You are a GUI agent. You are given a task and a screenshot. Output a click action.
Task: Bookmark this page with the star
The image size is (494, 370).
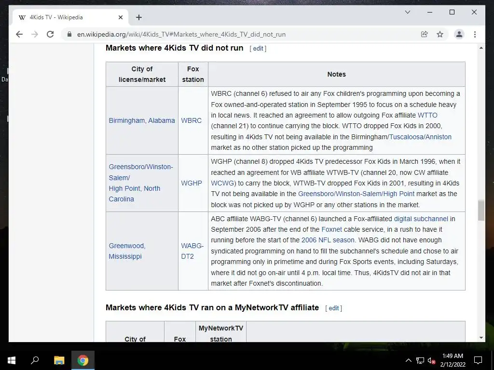(440, 34)
